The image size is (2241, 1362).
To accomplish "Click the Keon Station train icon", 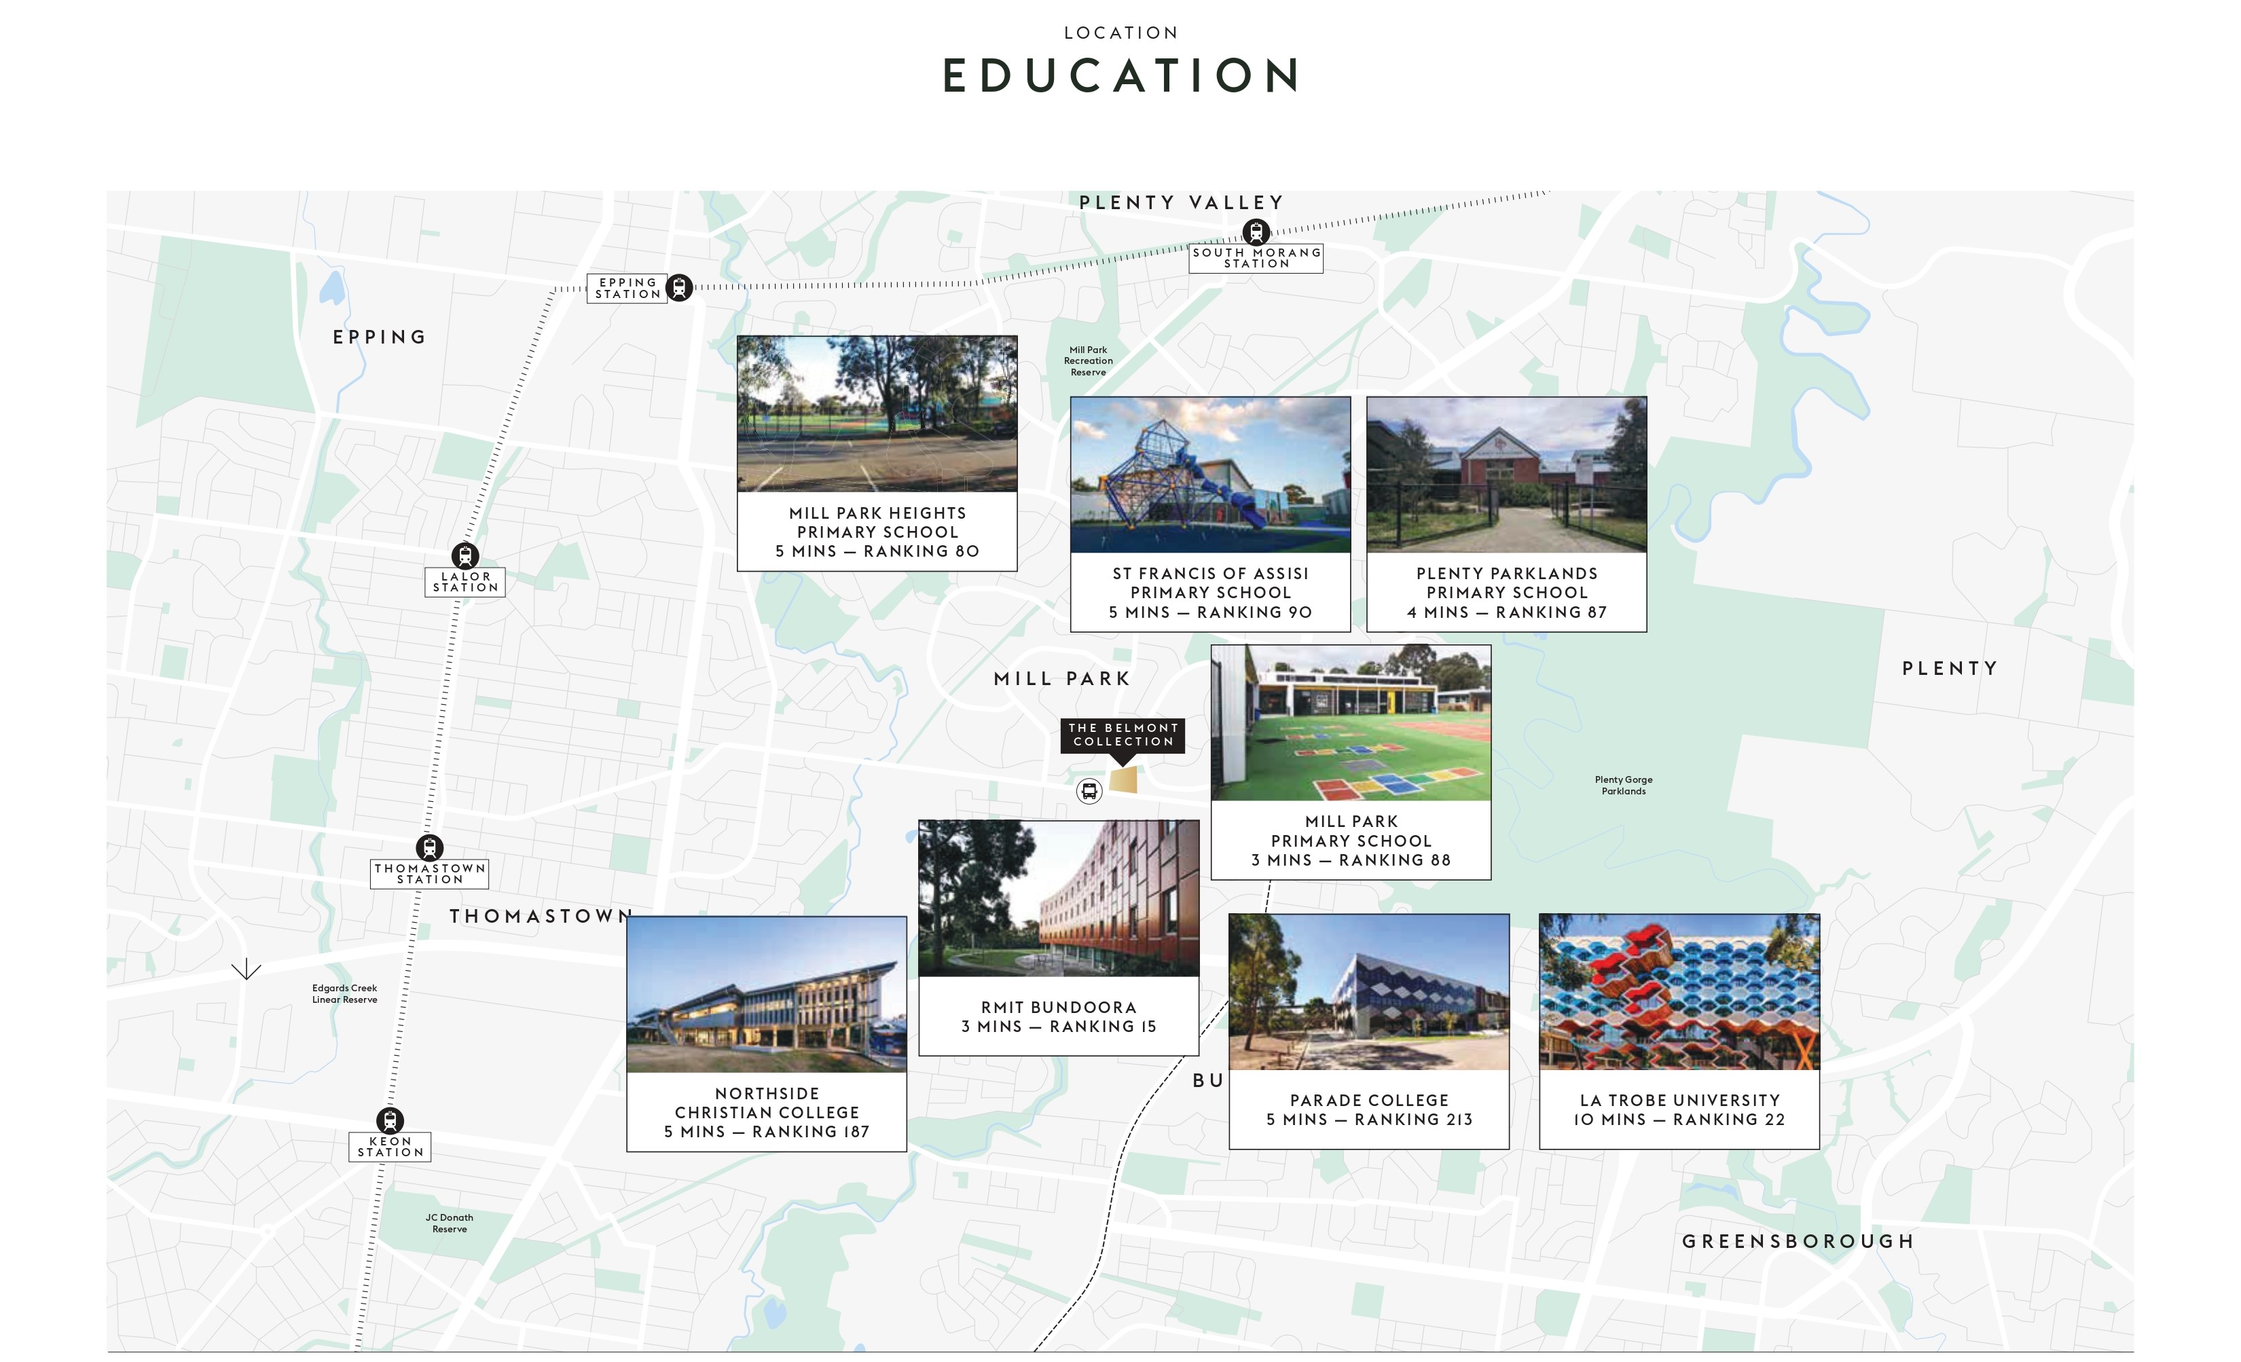I will click(390, 1120).
